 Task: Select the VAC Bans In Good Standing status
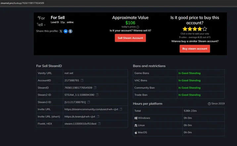(x=189, y=80)
